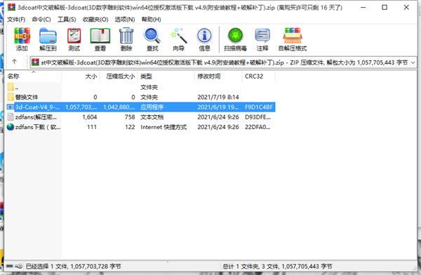The height and width of the screenshot is (275, 421).
Task: Click the F9D1C4BF CRC32 value
Action: click(x=259, y=107)
